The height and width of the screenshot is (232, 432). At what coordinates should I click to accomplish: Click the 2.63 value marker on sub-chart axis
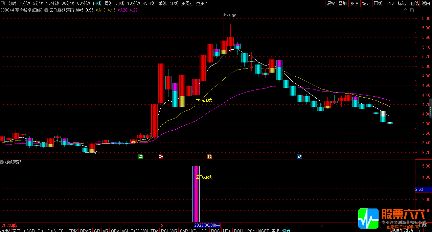pyautogui.click(x=419, y=189)
